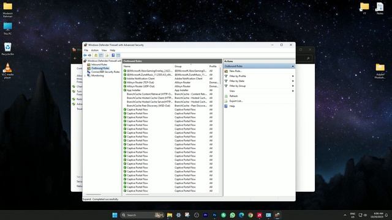The height and width of the screenshot is (220, 392).
Task: Click the Monitoring tree icon
Action: [89, 76]
